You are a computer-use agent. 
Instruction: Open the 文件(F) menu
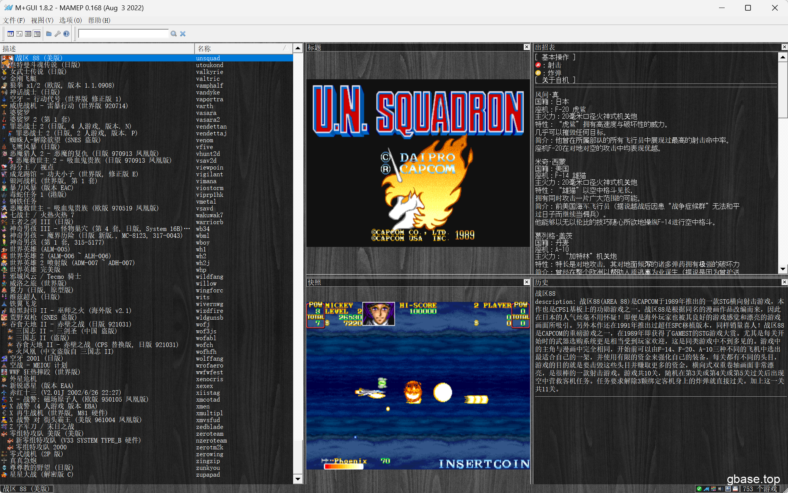point(14,20)
